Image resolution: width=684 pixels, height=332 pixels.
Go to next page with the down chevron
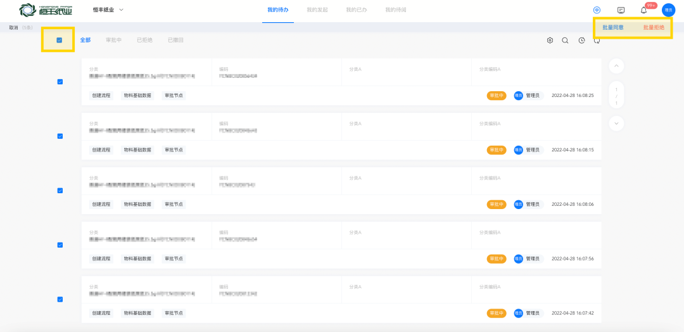pos(616,124)
